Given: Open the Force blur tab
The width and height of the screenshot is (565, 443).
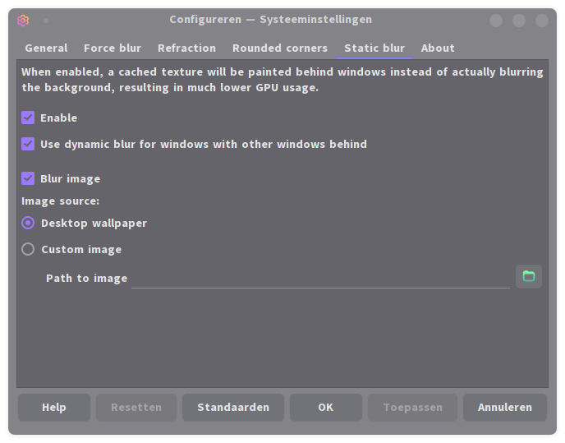Looking at the screenshot, I should tap(113, 48).
